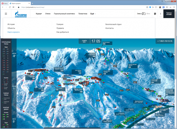Open the info 'i' icon in the header
Image resolution: width=177 pixels, height=129 pixels.
point(161,14)
